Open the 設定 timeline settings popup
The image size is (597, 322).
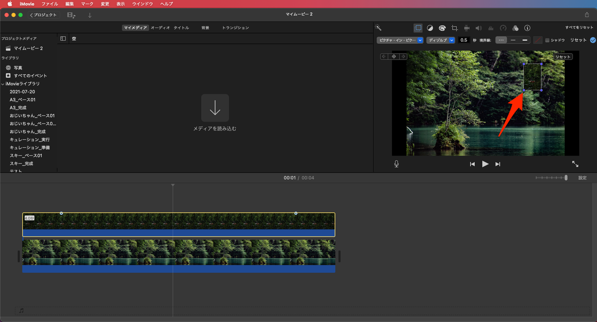click(582, 178)
